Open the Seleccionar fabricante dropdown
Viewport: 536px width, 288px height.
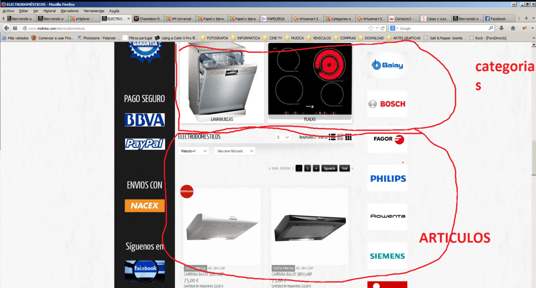235,151
